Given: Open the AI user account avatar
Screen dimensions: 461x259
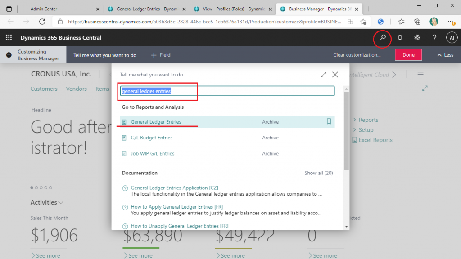Looking at the screenshot, I should (452, 38).
